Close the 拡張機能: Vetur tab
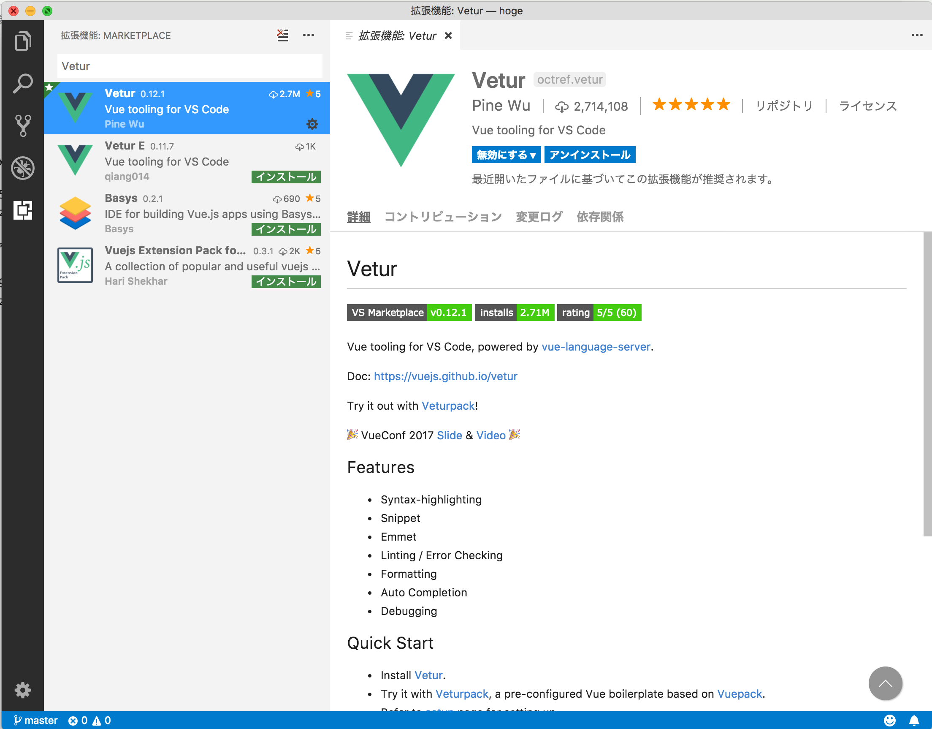This screenshot has height=729, width=932. (448, 35)
